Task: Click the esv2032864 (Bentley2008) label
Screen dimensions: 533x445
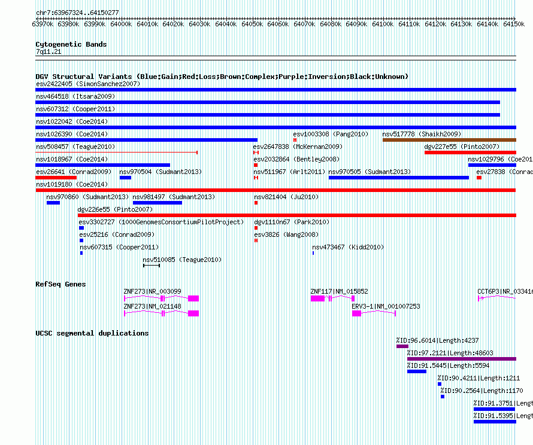Action: [296, 159]
